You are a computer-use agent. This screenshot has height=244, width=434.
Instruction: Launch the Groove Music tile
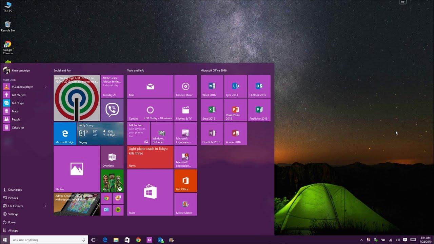pyautogui.click(x=185, y=86)
